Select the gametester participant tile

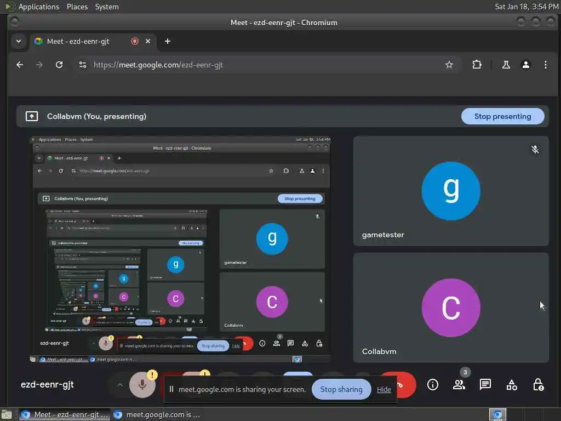[451, 191]
